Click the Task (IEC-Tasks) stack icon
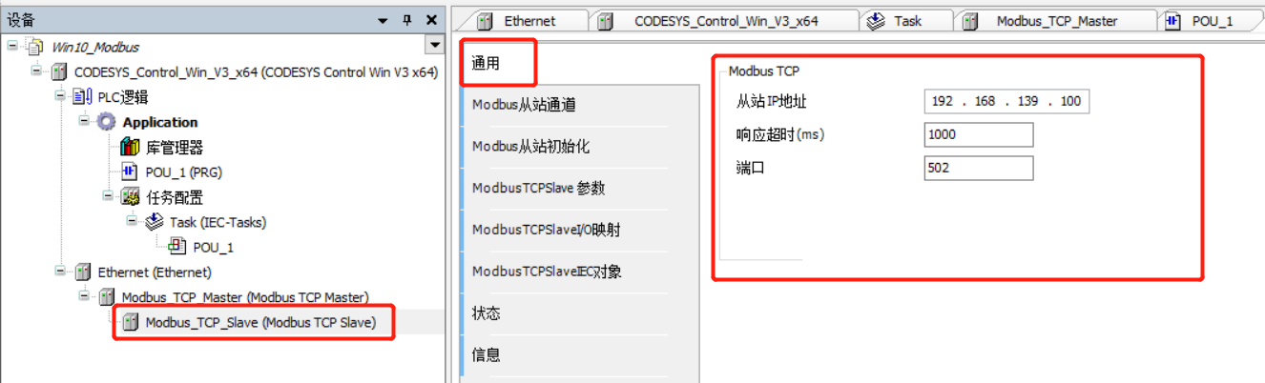This screenshot has height=383, width=1265. point(155,222)
